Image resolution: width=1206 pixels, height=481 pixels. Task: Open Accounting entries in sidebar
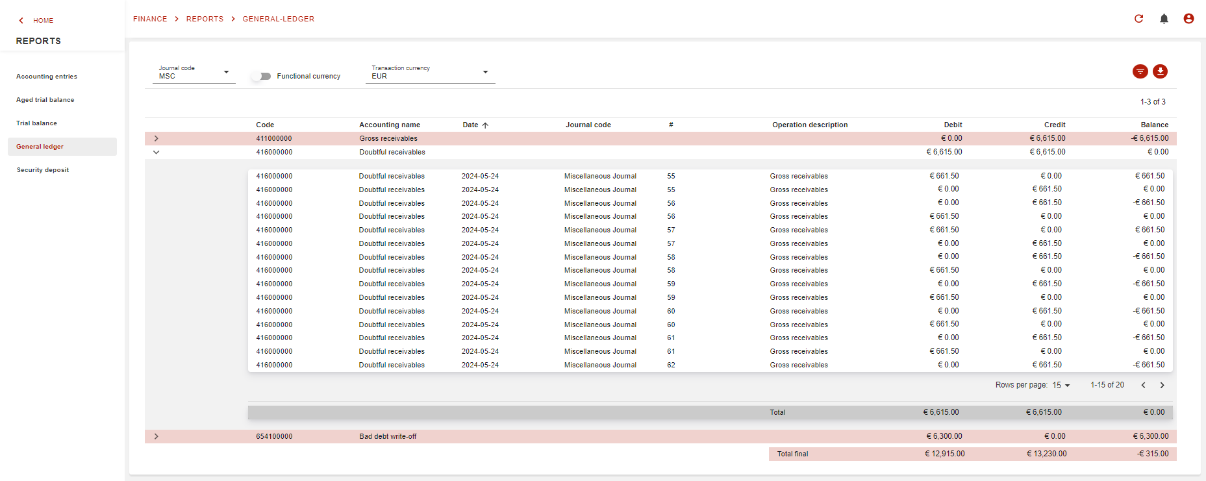pyautogui.click(x=47, y=77)
